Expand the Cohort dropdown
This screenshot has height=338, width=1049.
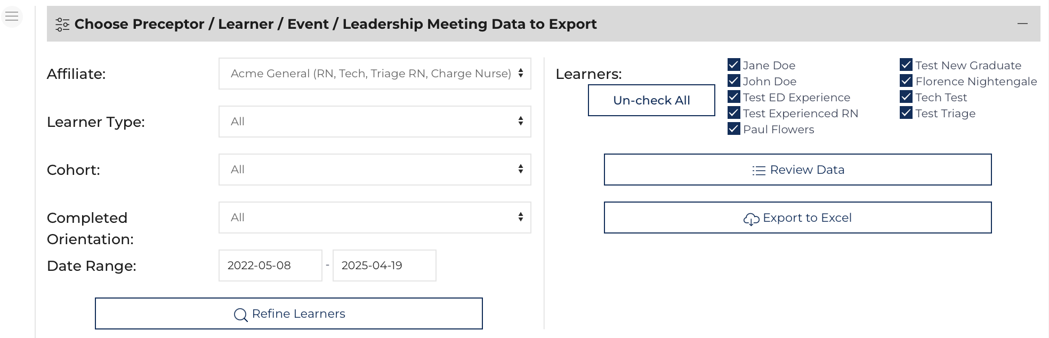(x=375, y=170)
